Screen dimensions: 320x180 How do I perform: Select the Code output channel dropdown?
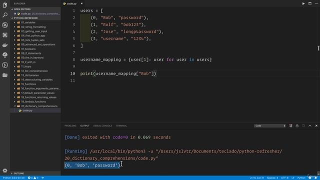(x=270, y=125)
